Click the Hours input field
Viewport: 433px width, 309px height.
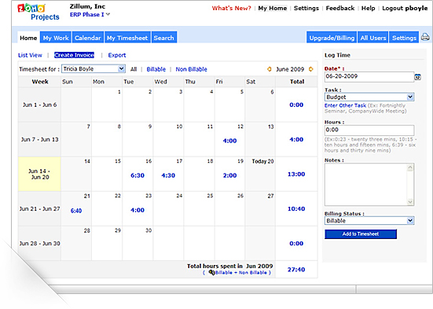point(369,130)
